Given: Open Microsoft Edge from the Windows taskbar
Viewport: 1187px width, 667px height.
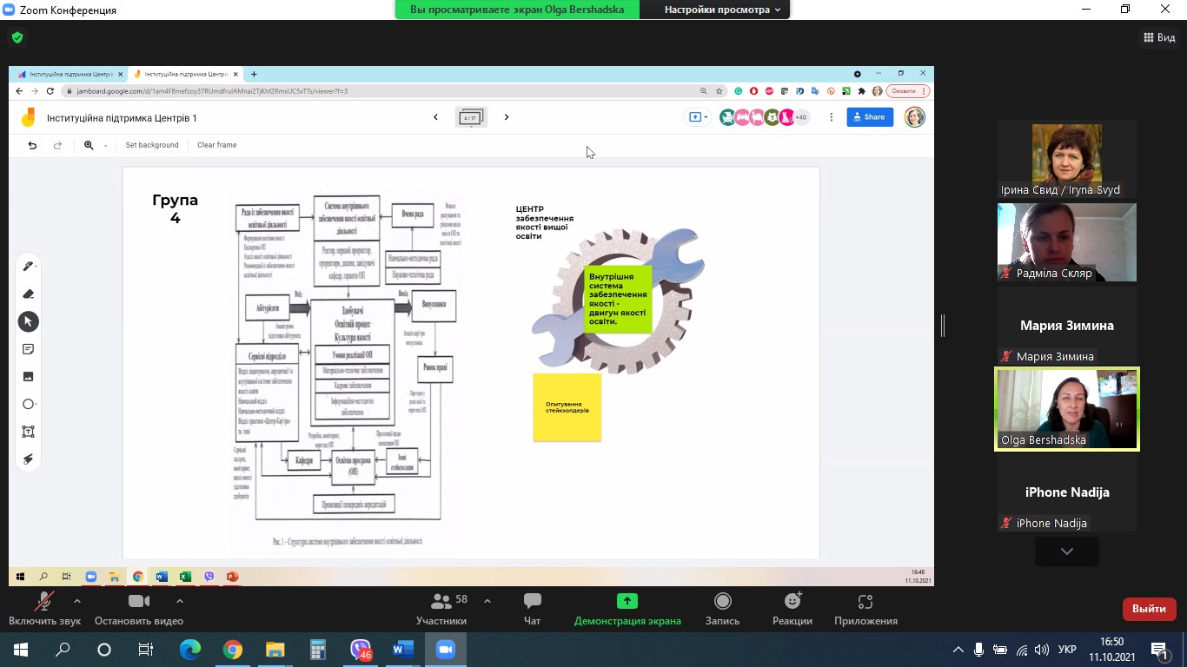Looking at the screenshot, I should tap(189, 650).
